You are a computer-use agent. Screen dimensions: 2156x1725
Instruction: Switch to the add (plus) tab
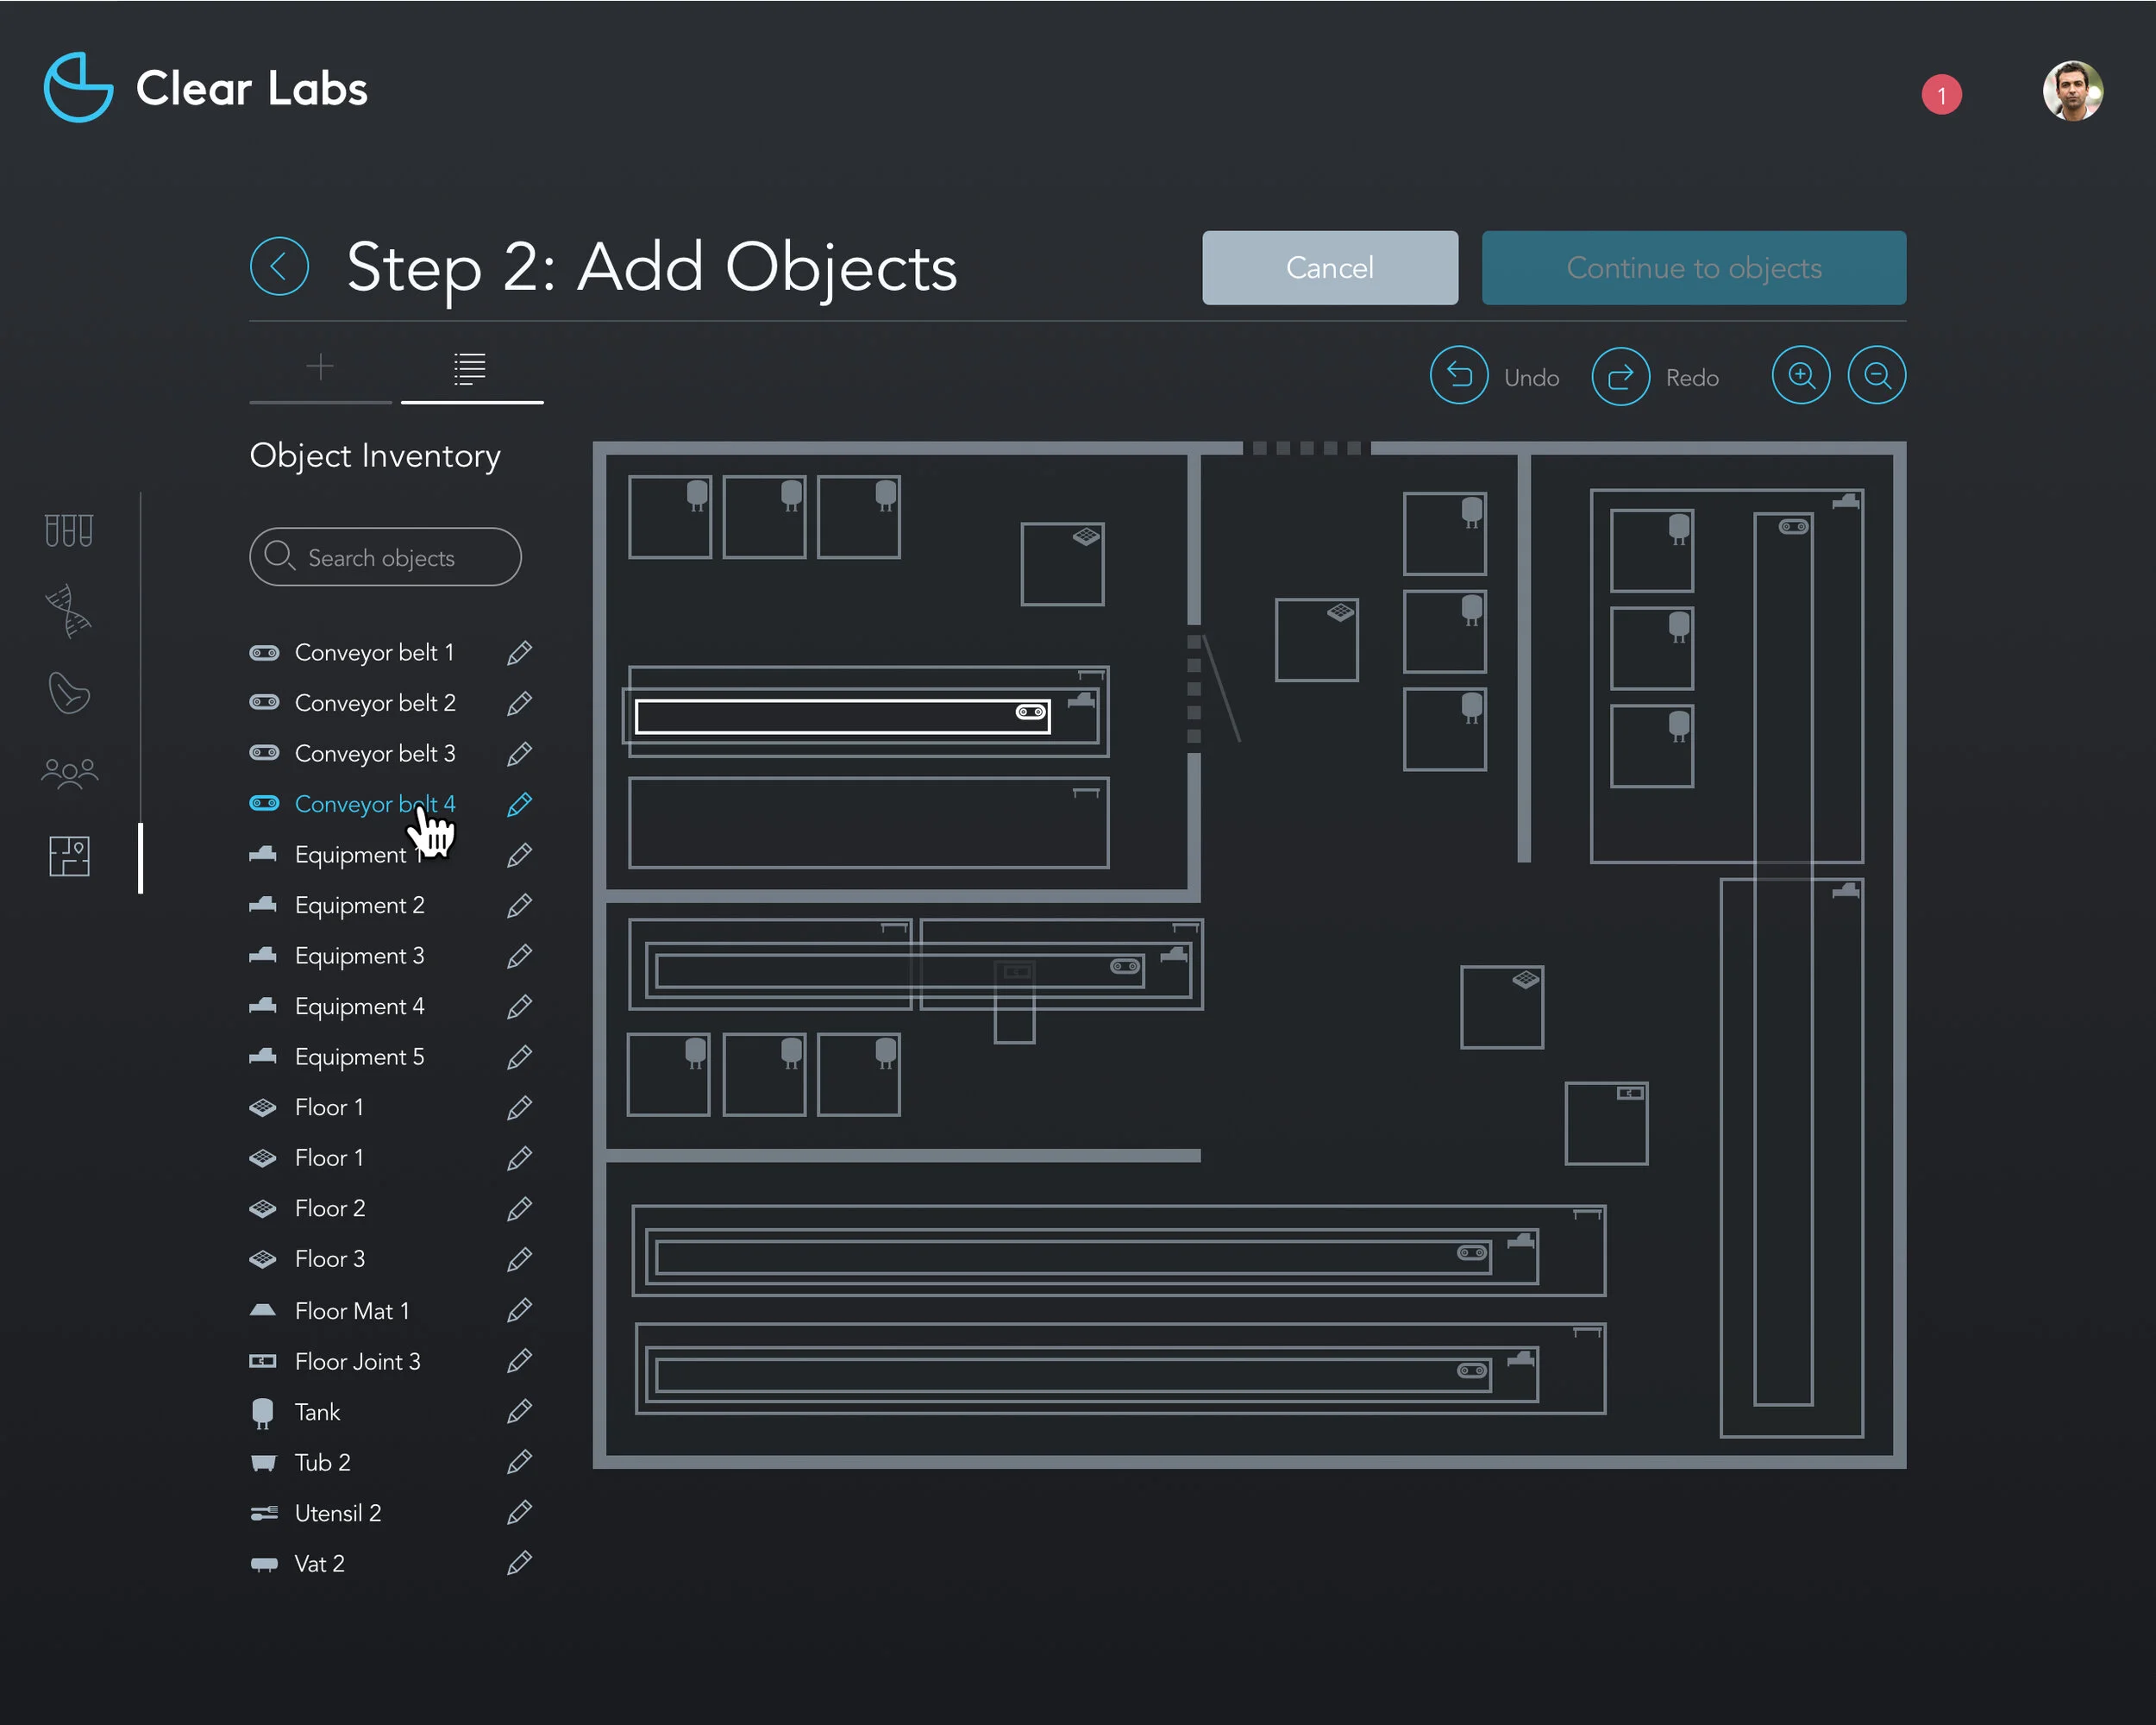click(320, 367)
